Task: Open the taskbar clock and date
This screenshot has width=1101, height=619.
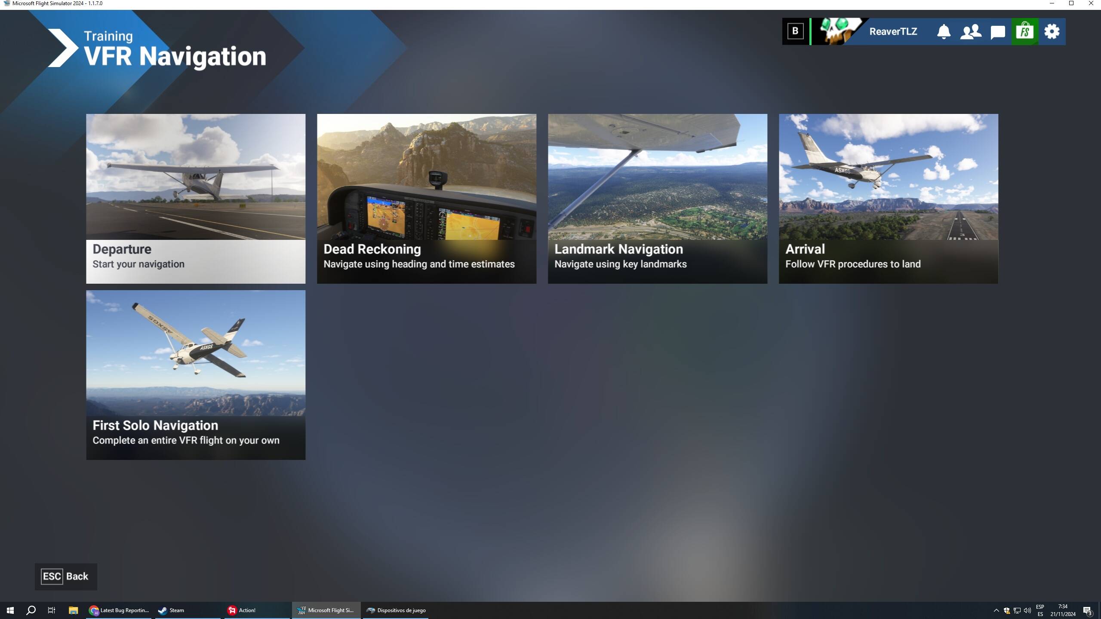Action: pyautogui.click(x=1063, y=610)
